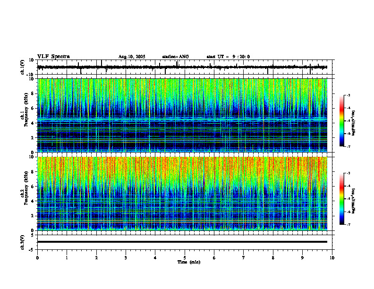This screenshot has width=374, height=289.
Task: Click the 8 kHz tick on ch.1 frequency axis
Action: pos(33,93)
